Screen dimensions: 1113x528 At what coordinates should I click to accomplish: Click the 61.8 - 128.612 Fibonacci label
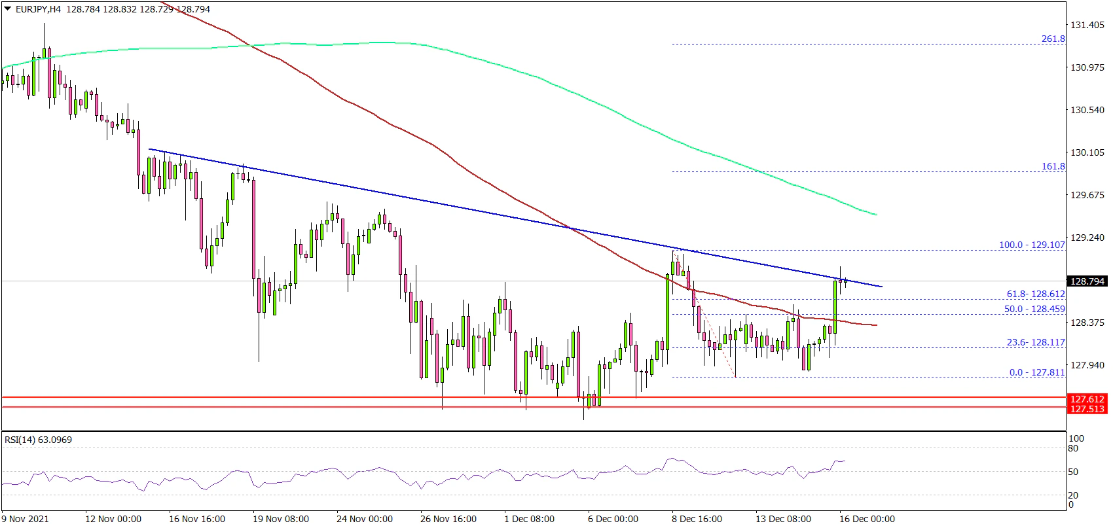pos(1035,294)
